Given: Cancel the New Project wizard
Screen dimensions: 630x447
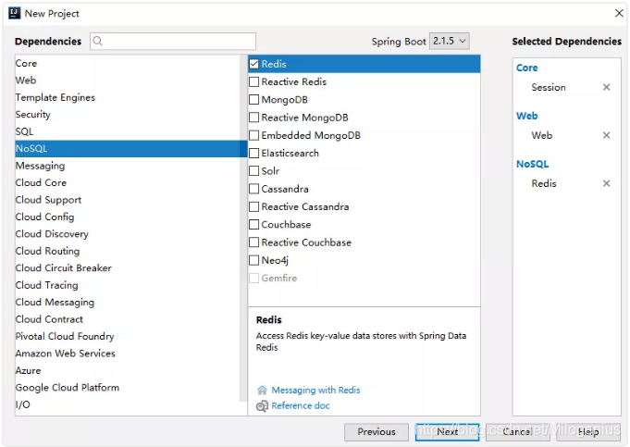Looking at the screenshot, I should pos(517,431).
